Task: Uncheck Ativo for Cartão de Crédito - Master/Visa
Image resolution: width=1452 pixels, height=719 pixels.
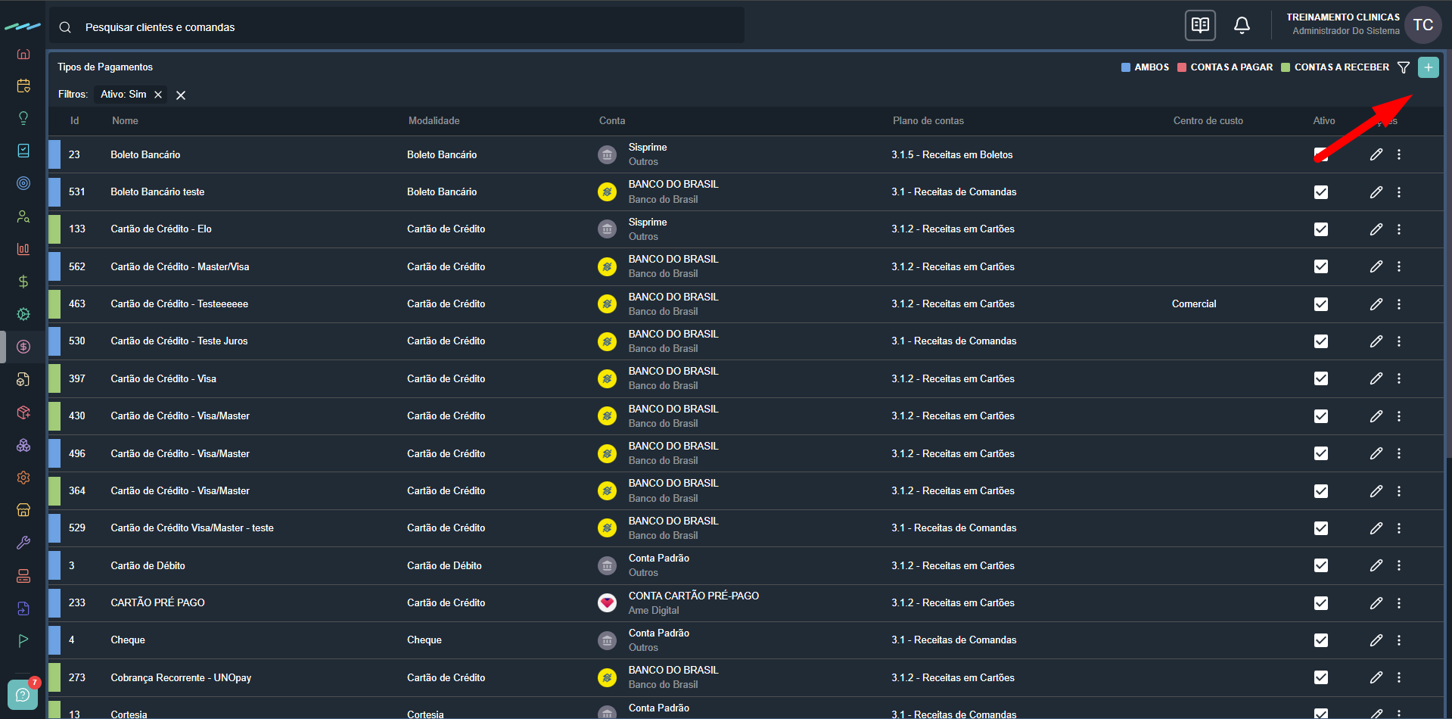Action: tap(1321, 266)
